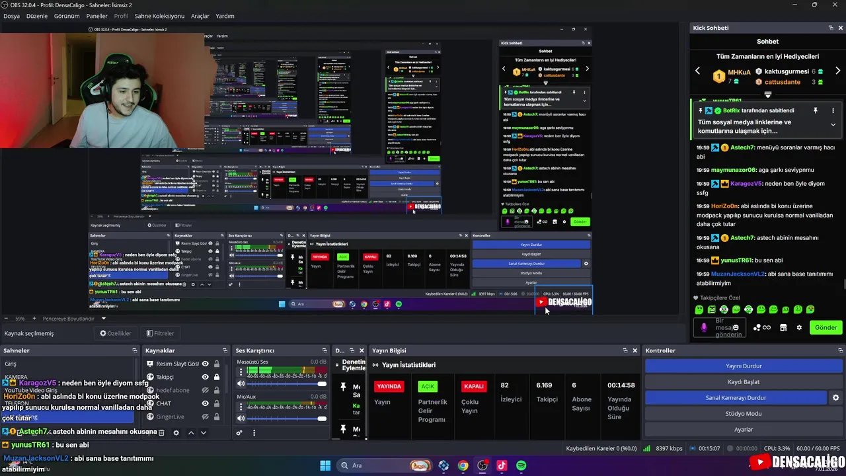The image size is (846, 476).
Task: Open the Yardım menu
Action: (x=225, y=16)
